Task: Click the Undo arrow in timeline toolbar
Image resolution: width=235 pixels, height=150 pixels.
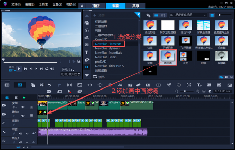Action: pos(49,85)
